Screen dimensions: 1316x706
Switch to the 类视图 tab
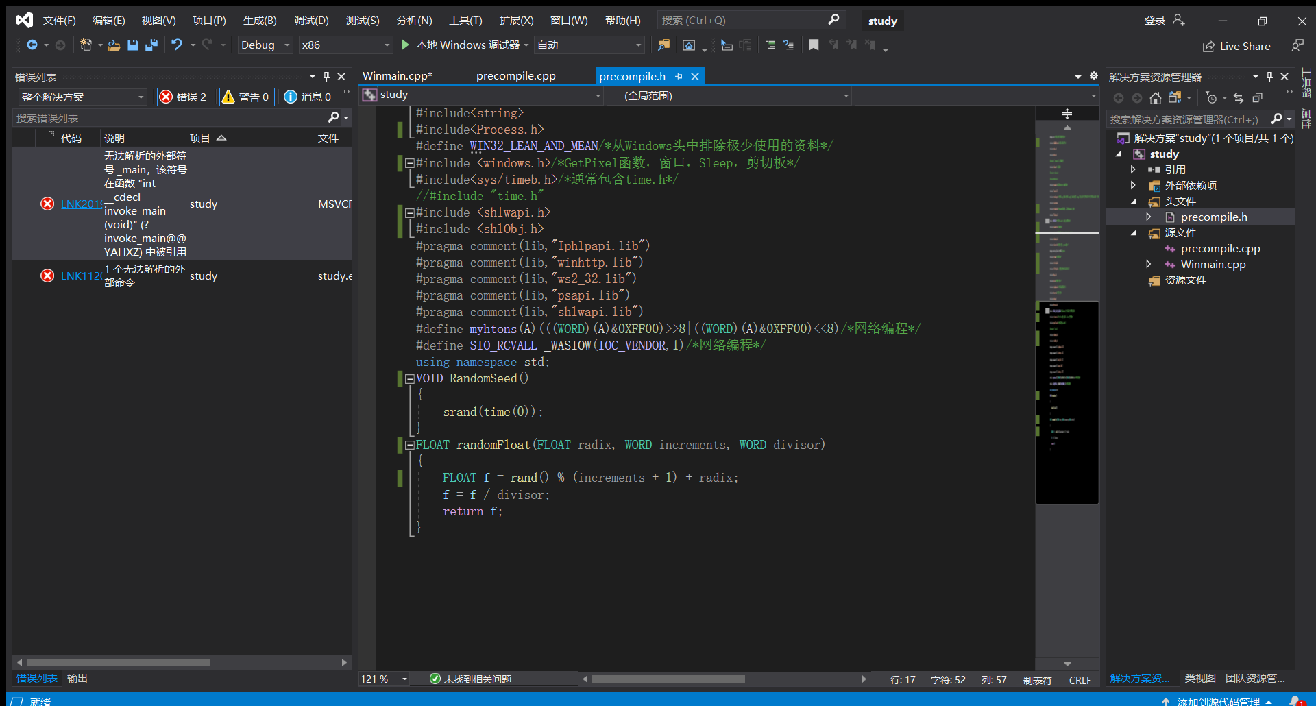[1200, 679]
